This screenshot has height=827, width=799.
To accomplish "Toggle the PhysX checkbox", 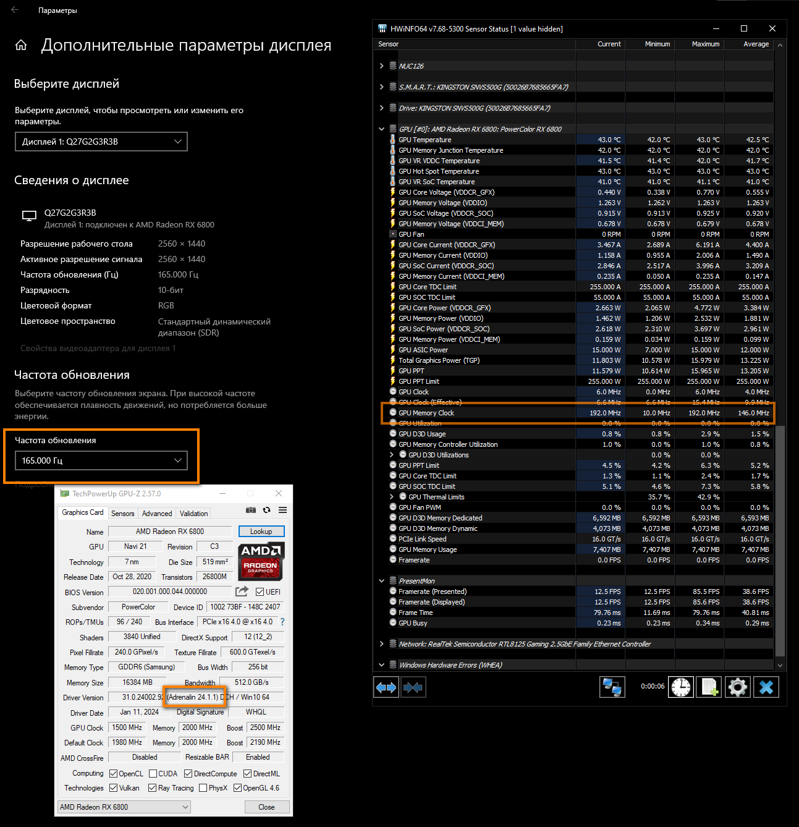I will click(x=203, y=788).
